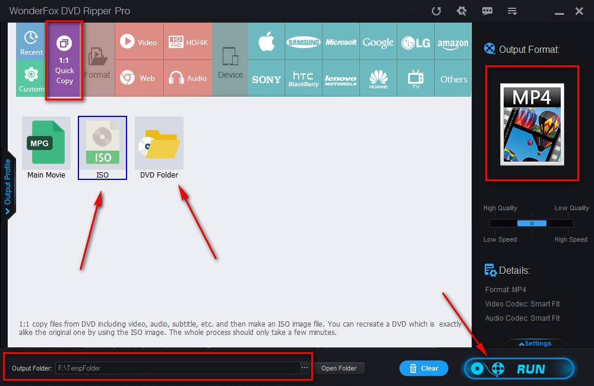Browse for output folder with ellipsis button
594x386 pixels.
305,368
